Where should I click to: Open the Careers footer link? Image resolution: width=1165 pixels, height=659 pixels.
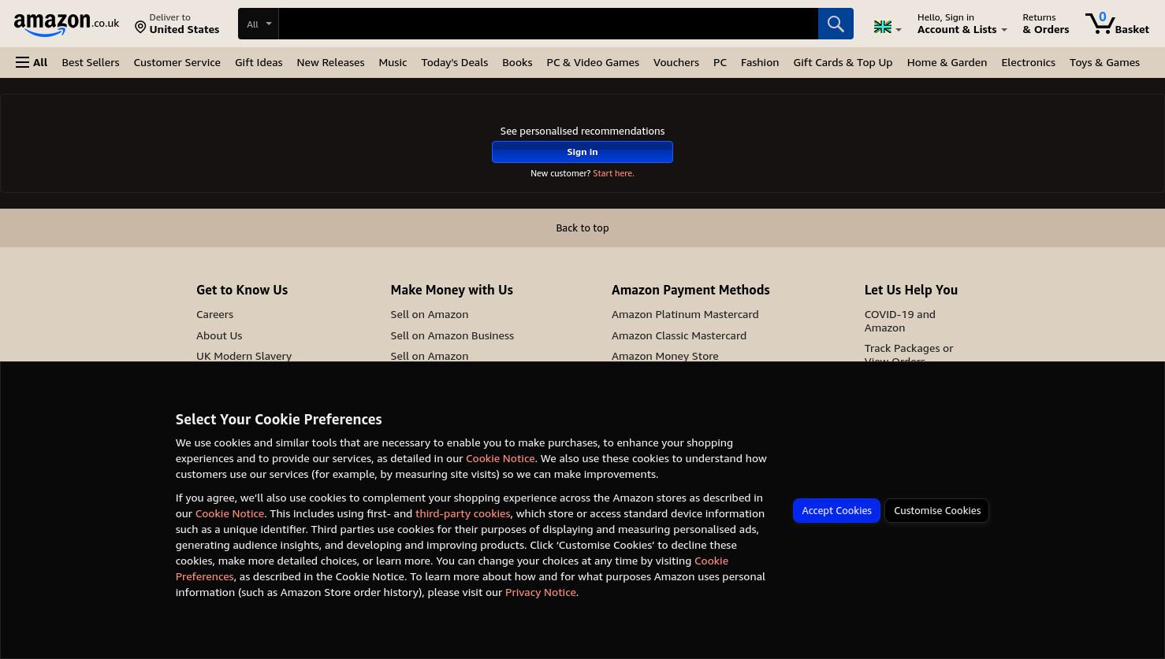(x=214, y=314)
